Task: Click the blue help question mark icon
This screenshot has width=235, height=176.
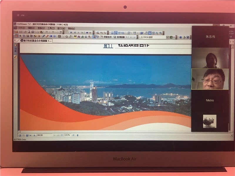Action: click(180, 37)
